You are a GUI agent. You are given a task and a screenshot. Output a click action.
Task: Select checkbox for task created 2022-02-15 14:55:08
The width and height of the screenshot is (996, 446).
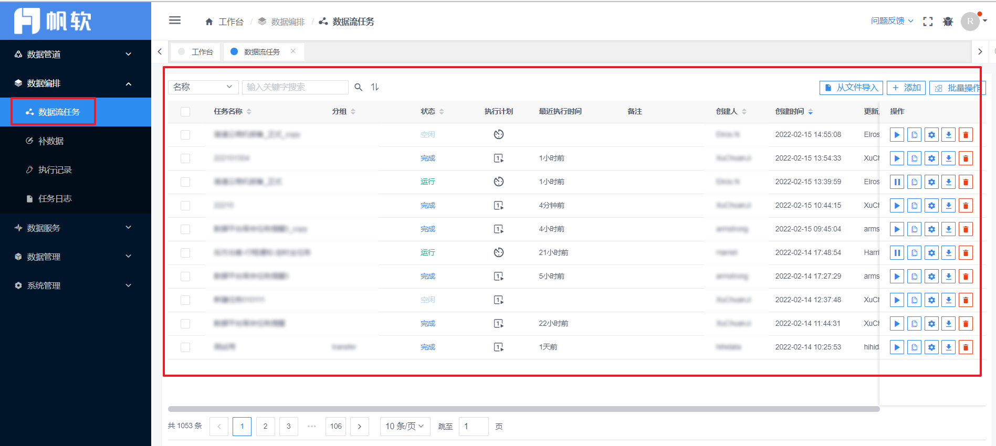click(x=185, y=135)
